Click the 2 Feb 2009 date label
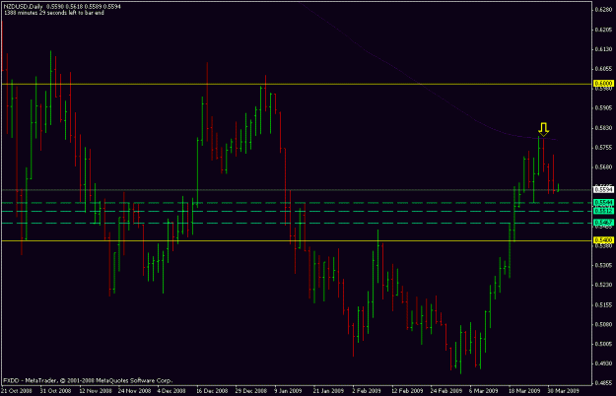The image size is (616, 396). click(x=367, y=391)
